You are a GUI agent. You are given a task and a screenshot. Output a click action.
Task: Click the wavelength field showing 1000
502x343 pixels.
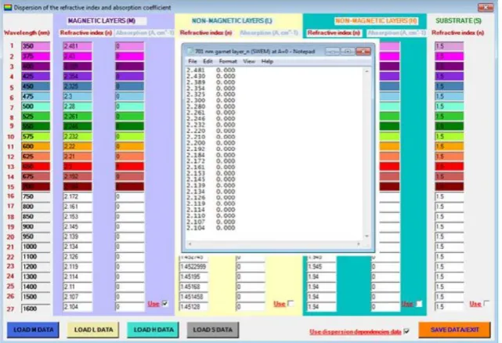tap(36, 247)
